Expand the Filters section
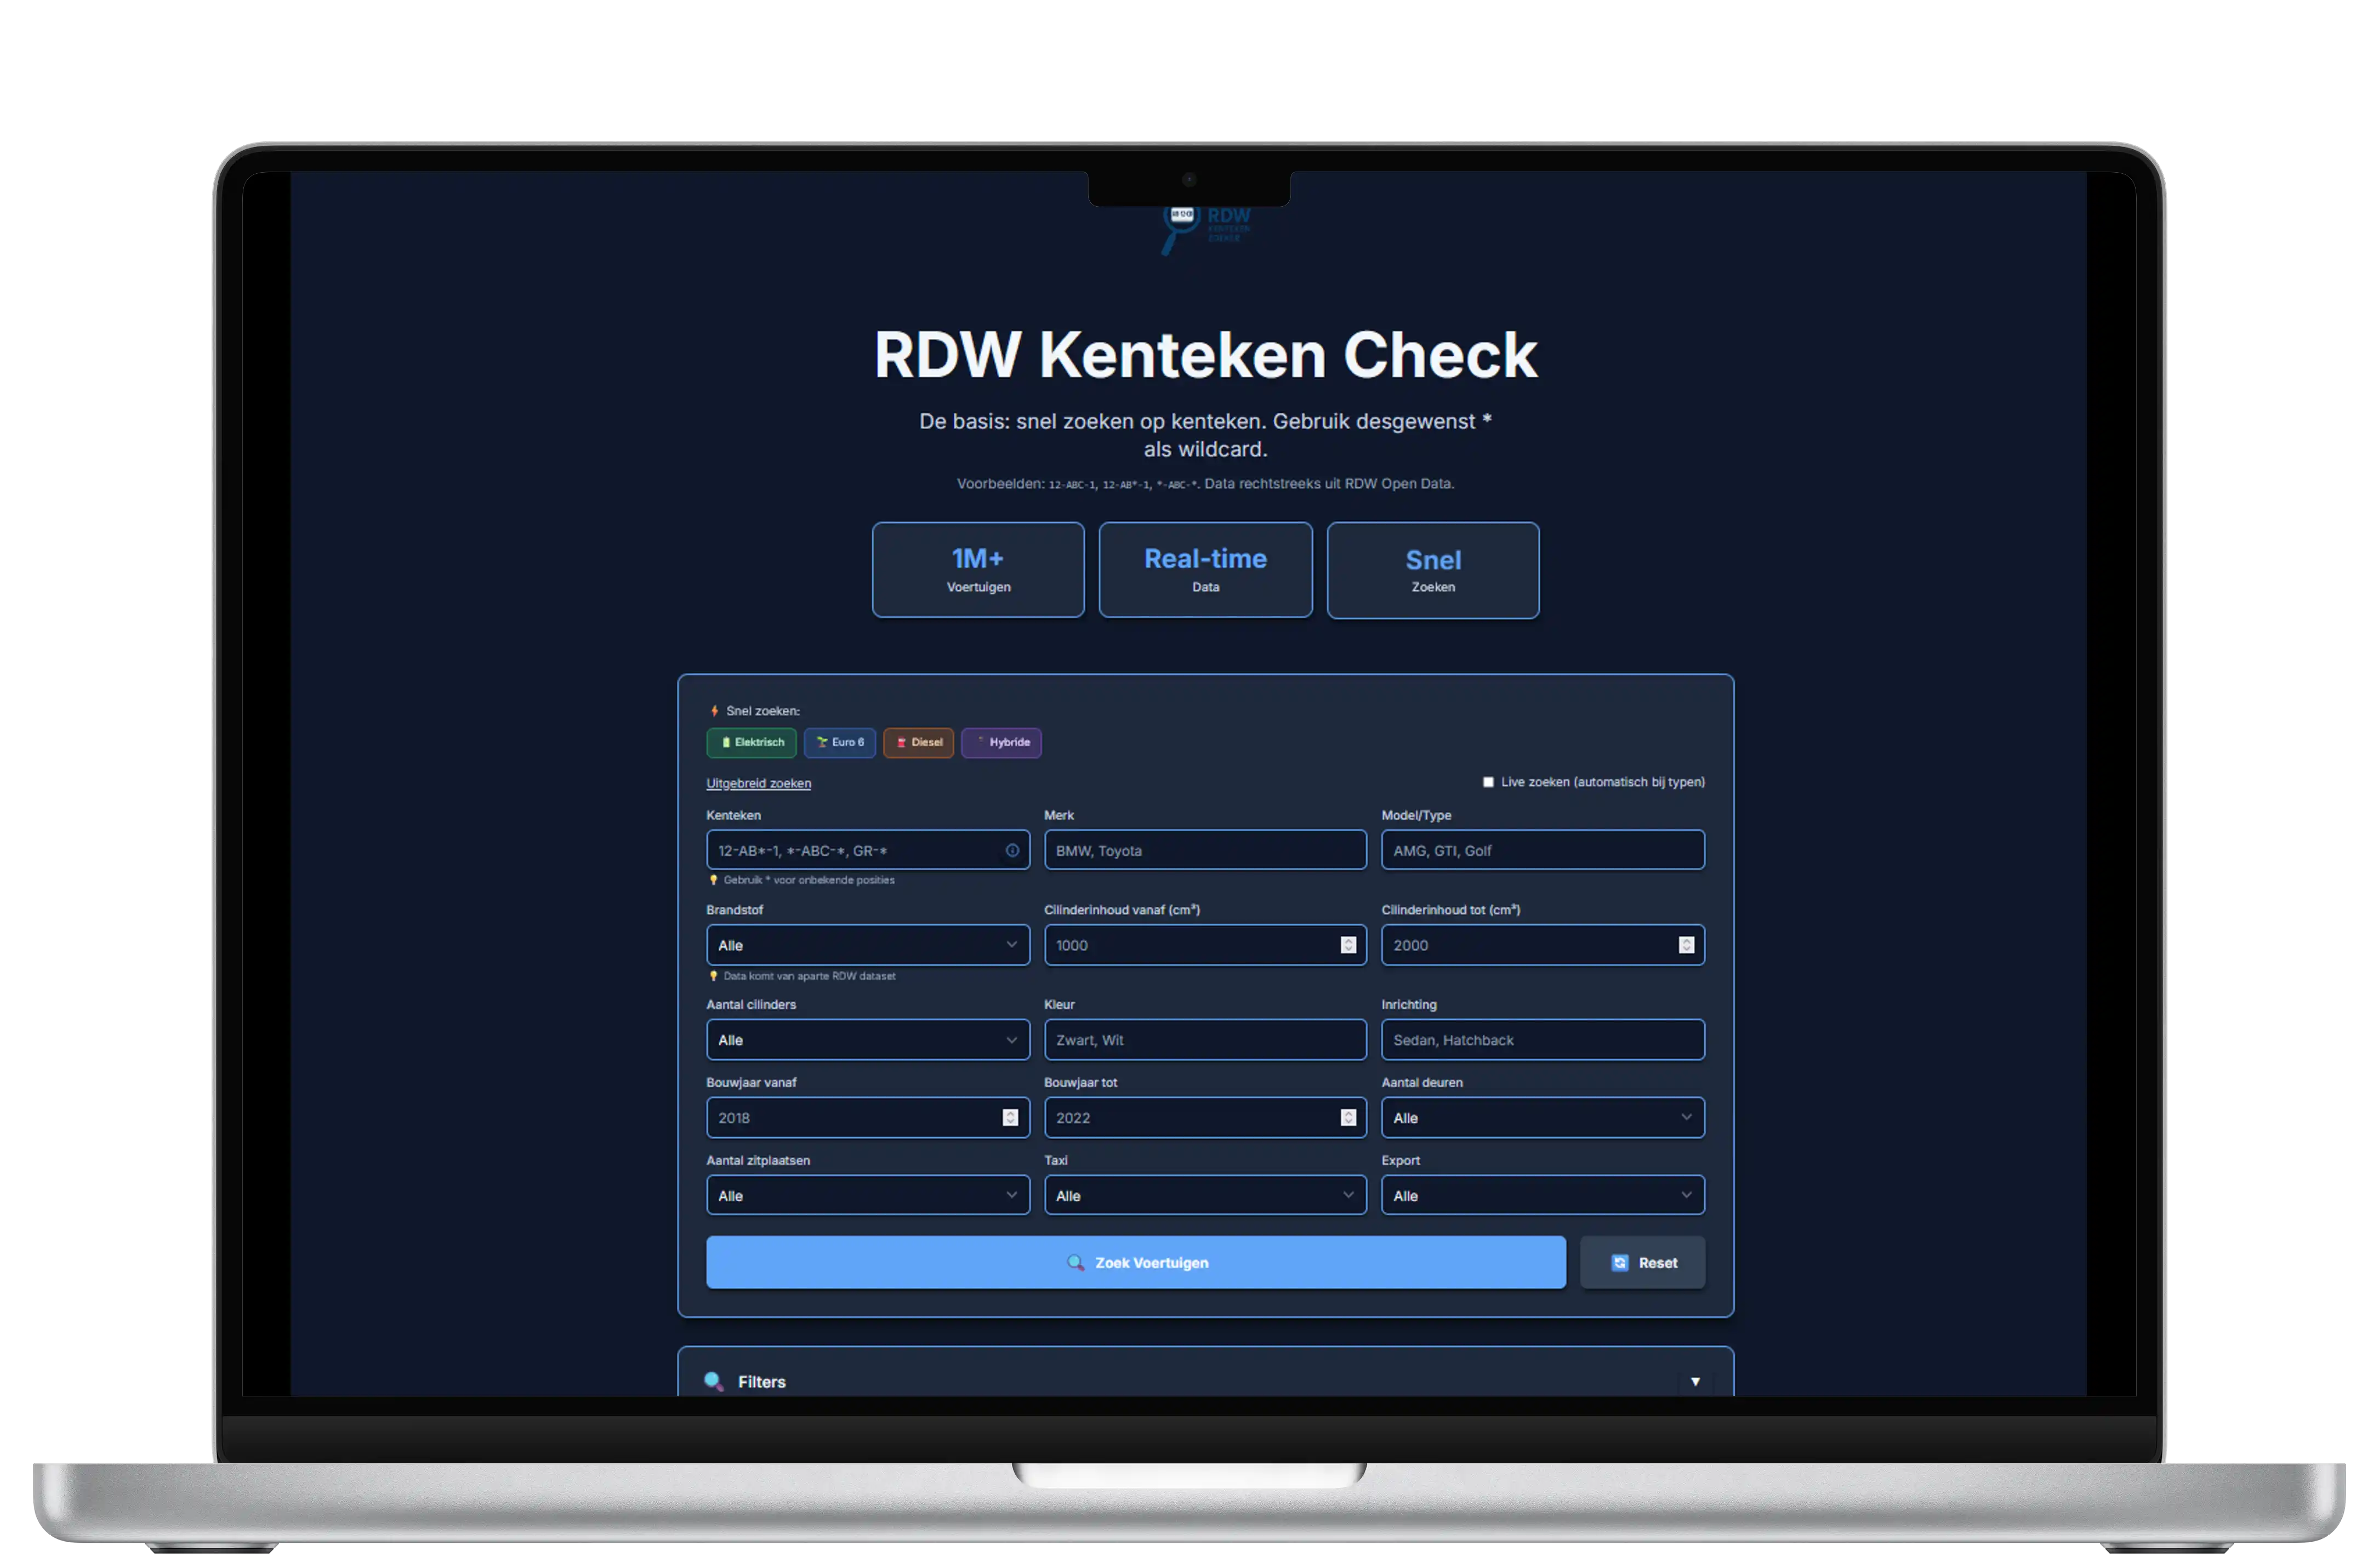Screen dimensions: 2379x1568 pyautogui.click(x=1695, y=1381)
